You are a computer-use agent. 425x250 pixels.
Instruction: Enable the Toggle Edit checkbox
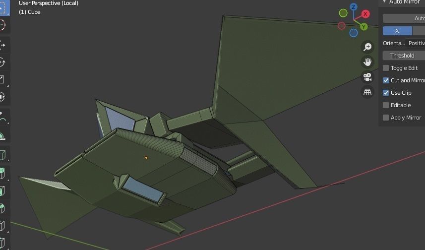coord(386,68)
